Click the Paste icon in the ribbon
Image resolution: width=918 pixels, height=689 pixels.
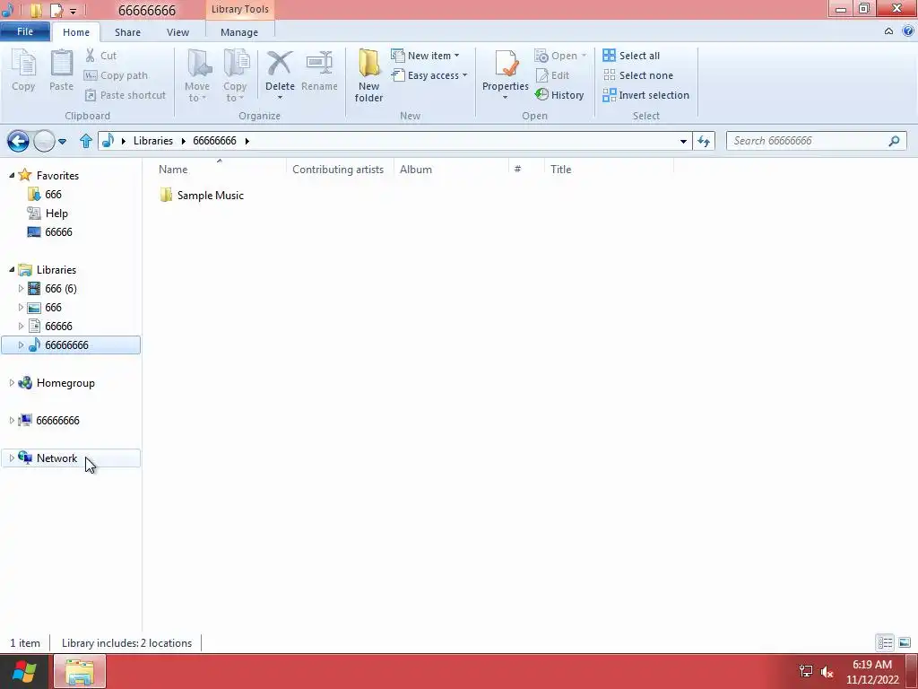point(61,70)
